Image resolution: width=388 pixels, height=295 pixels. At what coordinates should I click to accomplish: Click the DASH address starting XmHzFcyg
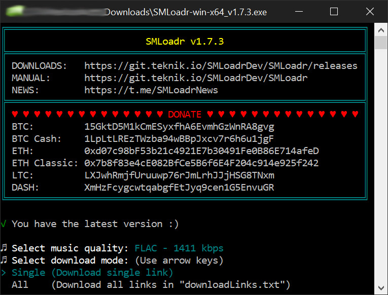(179, 188)
